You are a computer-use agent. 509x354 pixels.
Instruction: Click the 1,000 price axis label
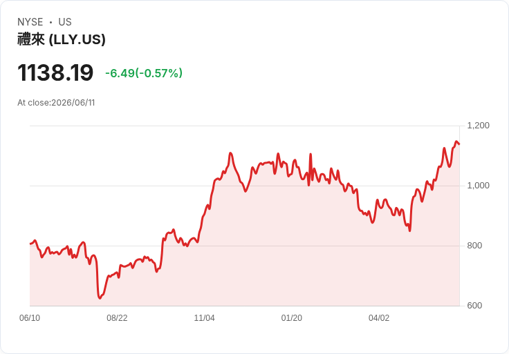(478, 186)
